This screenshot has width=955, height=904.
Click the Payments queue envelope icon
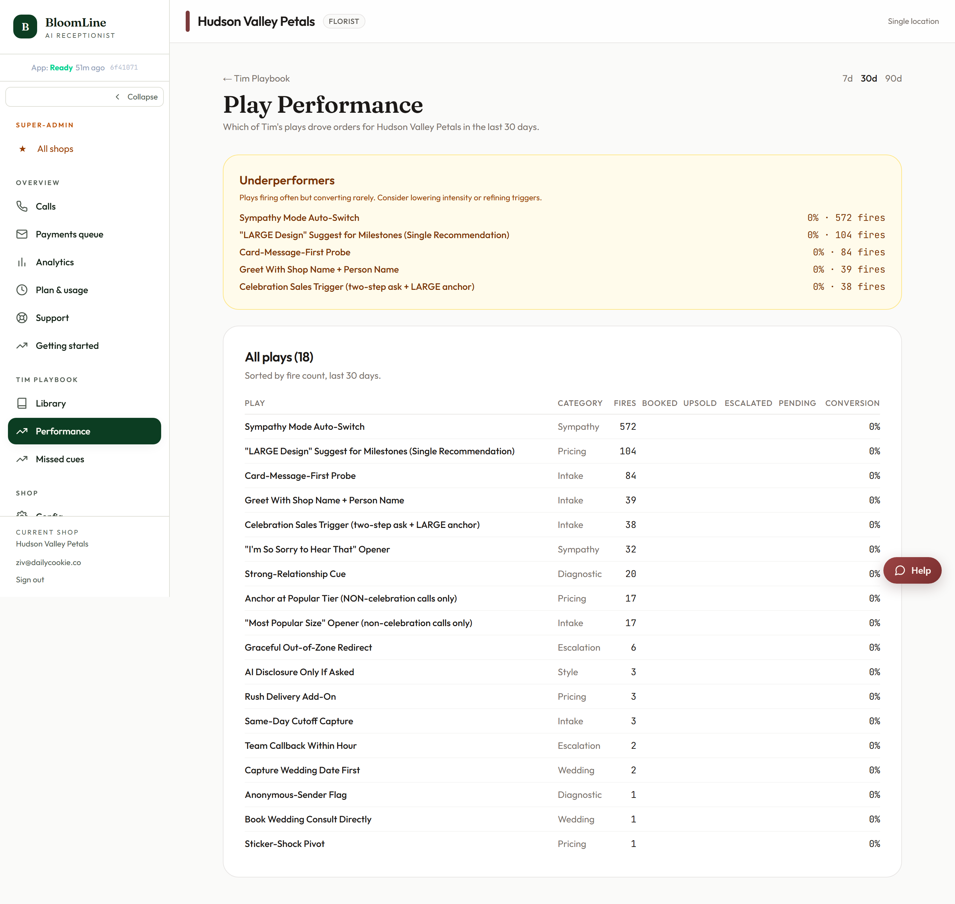pos(22,234)
